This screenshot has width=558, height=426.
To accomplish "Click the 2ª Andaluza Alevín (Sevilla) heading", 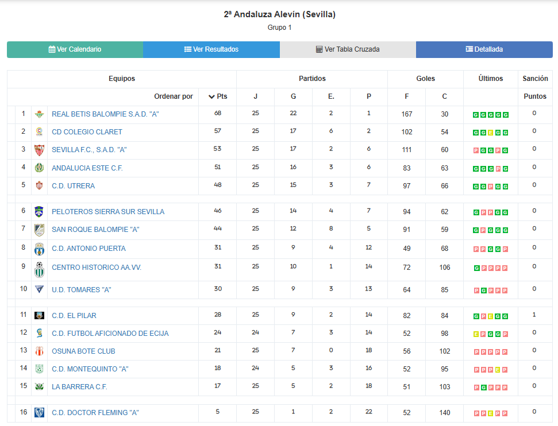I will 279,14.
